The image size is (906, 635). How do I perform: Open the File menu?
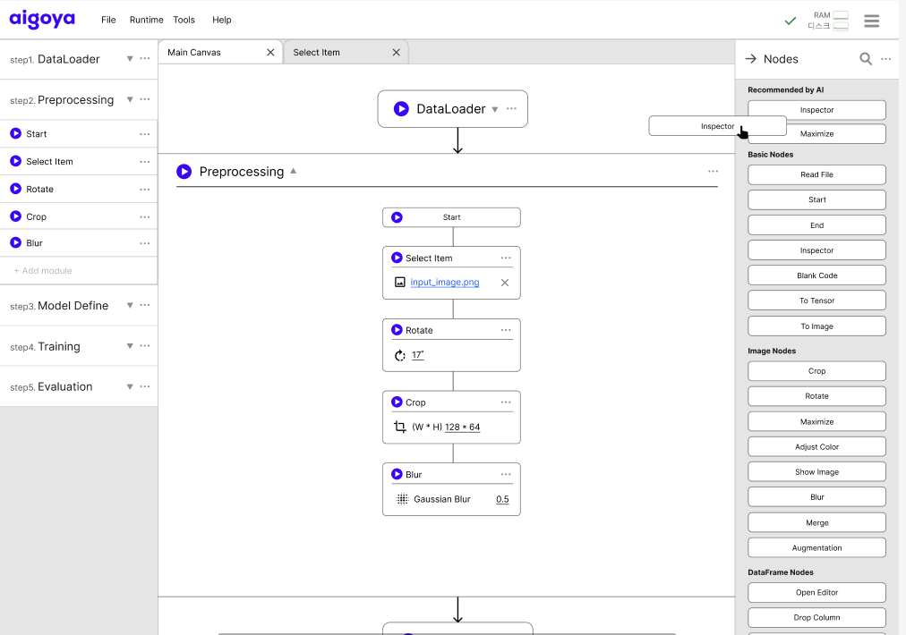tap(108, 20)
